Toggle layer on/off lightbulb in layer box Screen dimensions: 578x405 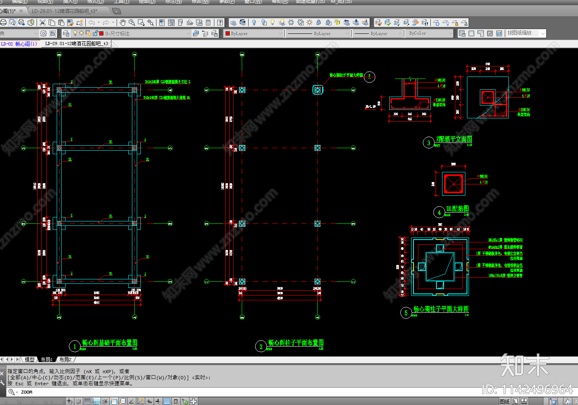tap(75, 33)
